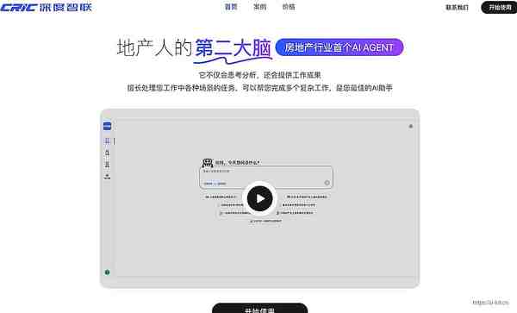
Task: Click the 是您最佳的AI助手 description line
Action: (x=260, y=88)
